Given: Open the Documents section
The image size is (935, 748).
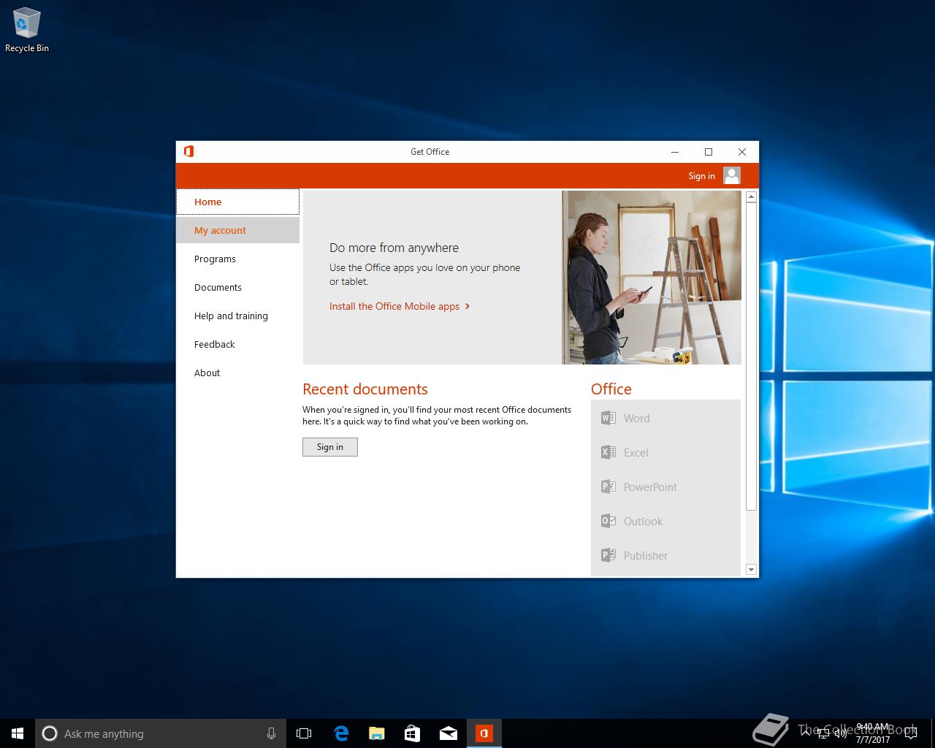Looking at the screenshot, I should pos(237,287).
